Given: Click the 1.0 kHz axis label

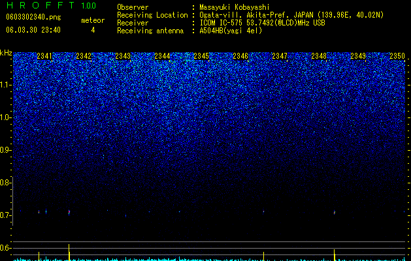Looking at the screenshot, I should click(6, 117).
